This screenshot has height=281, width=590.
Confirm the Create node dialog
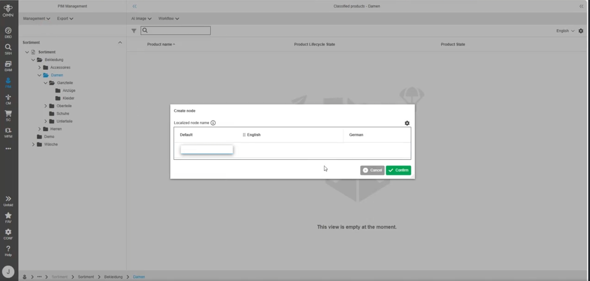398,170
